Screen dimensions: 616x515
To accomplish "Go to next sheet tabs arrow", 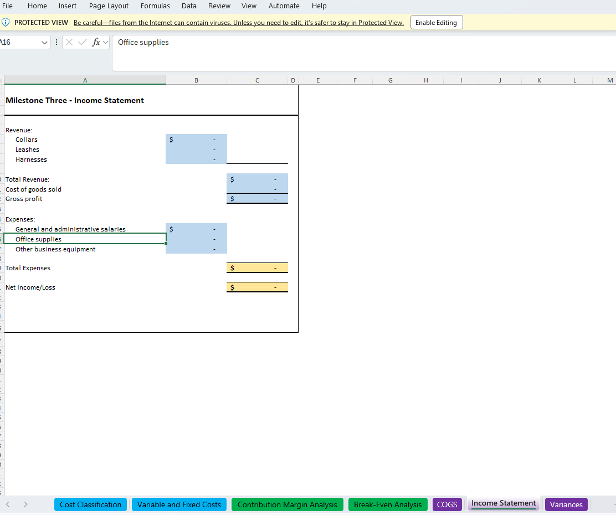I will click(25, 504).
